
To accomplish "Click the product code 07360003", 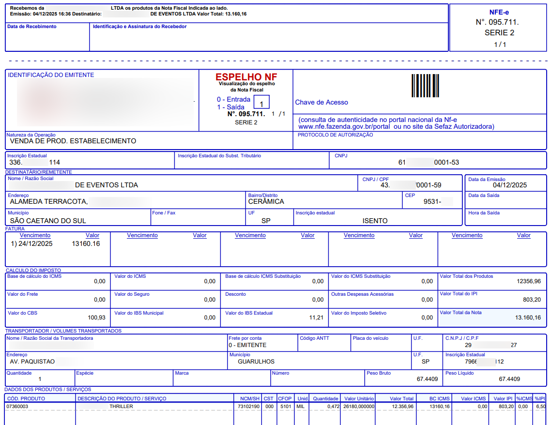I will click(x=17, y=407).
